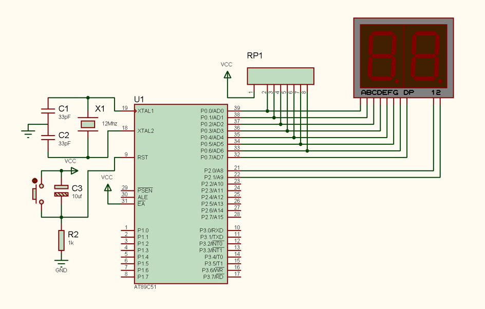
Task: Click pin number 19 on U1
Action: [x=125, y=108]
